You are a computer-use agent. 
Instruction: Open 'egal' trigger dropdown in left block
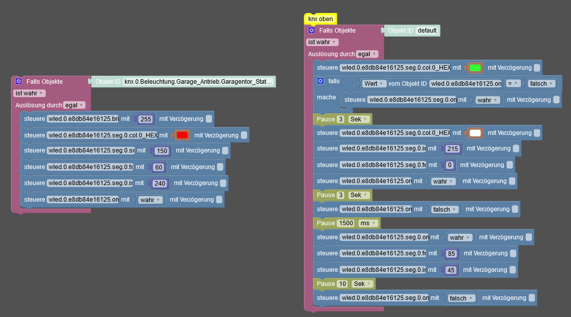[74, 105]
